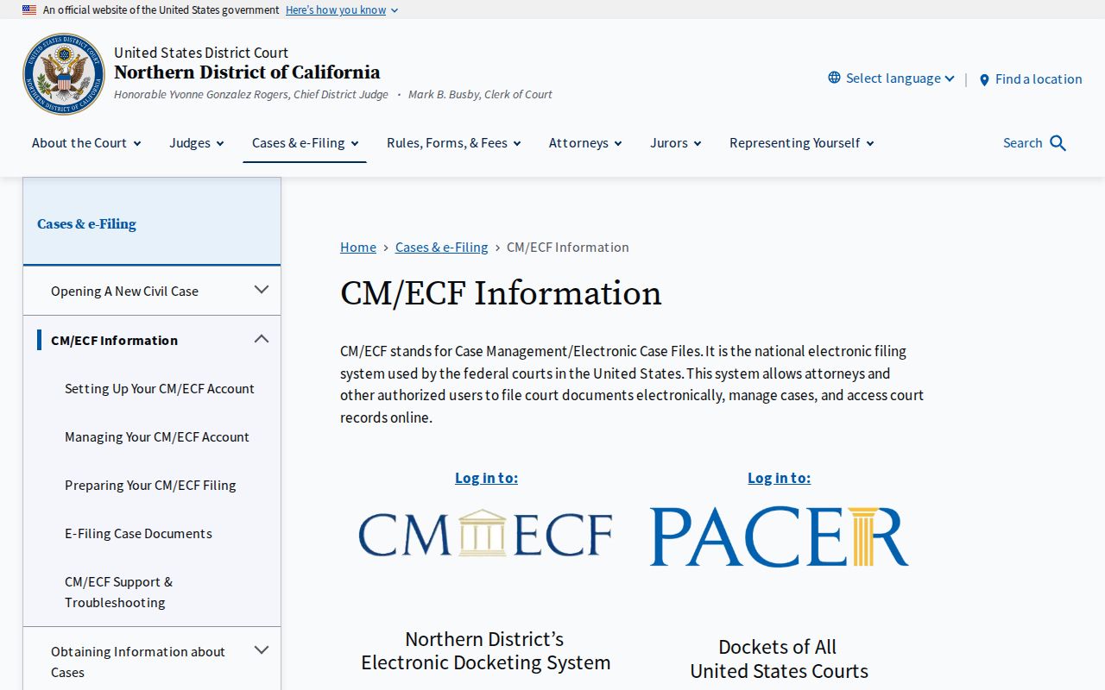The image size is (1105, 690).
Task: Click the magnifying glass search icon
Action: click(x=1058, y=143)
